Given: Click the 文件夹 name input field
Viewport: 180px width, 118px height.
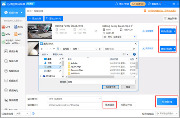Looking at the screenshot, I should pyautogui.click(x=101, y=82).
